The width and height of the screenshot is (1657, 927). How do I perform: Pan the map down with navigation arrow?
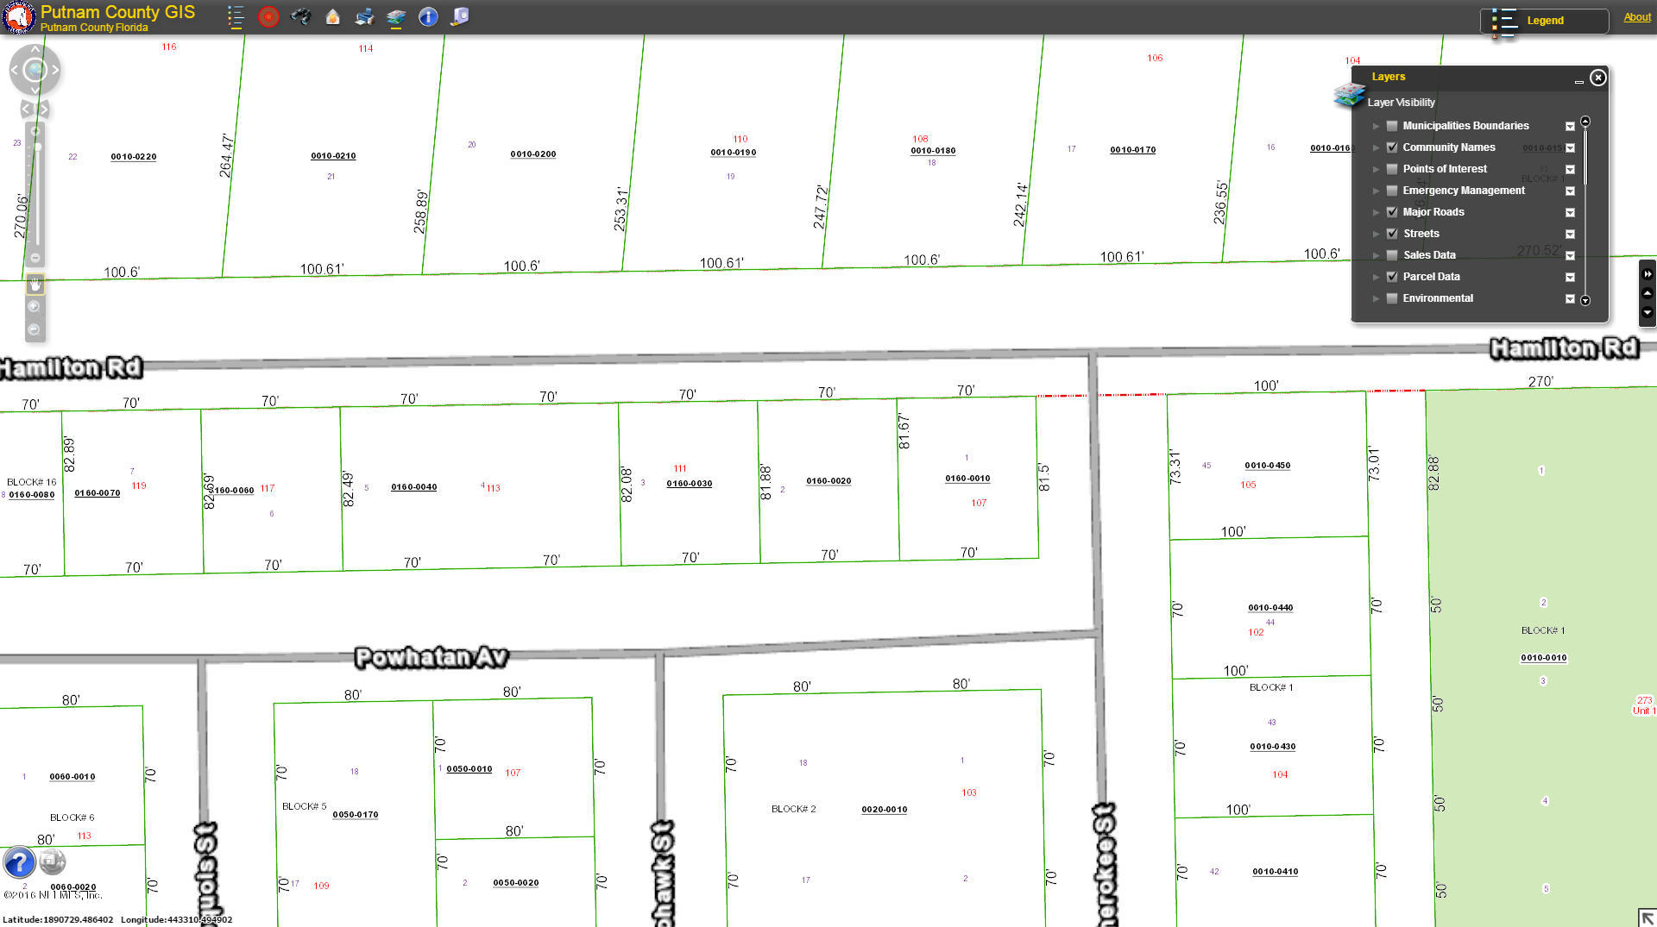click(x=35, y=91)
